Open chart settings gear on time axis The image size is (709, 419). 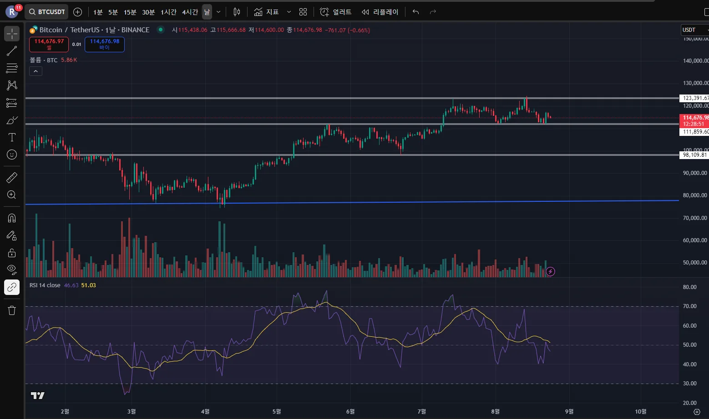697,412
